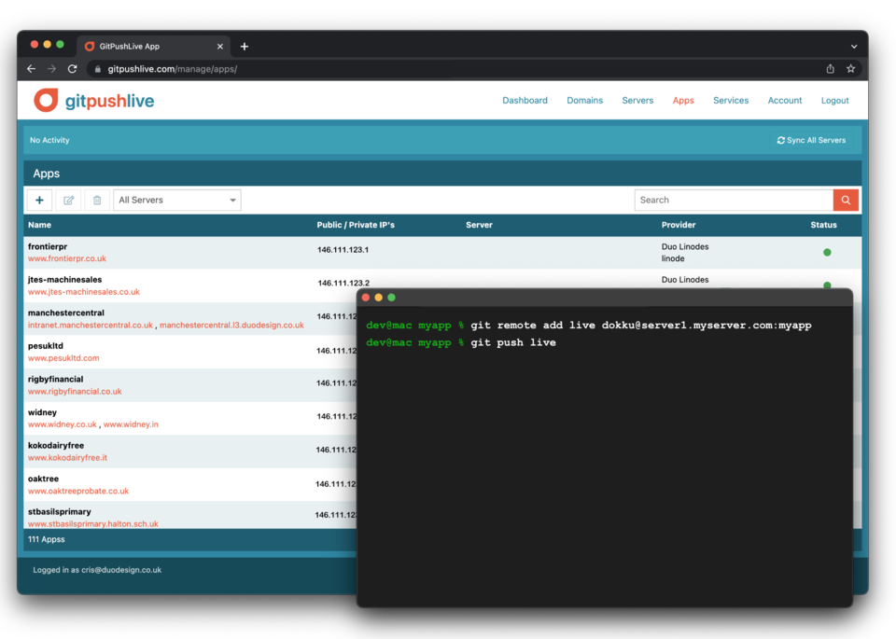
Task: Open the Domains menu item
Action: [584, 101]
